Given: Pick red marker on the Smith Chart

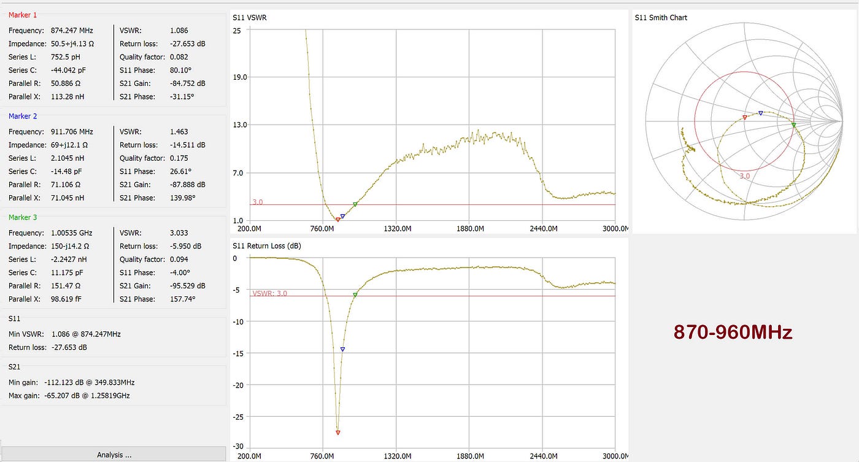Looking at the screenshot, I should coord(745,117).
